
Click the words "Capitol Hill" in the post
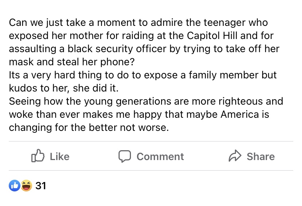pos(212,36)
